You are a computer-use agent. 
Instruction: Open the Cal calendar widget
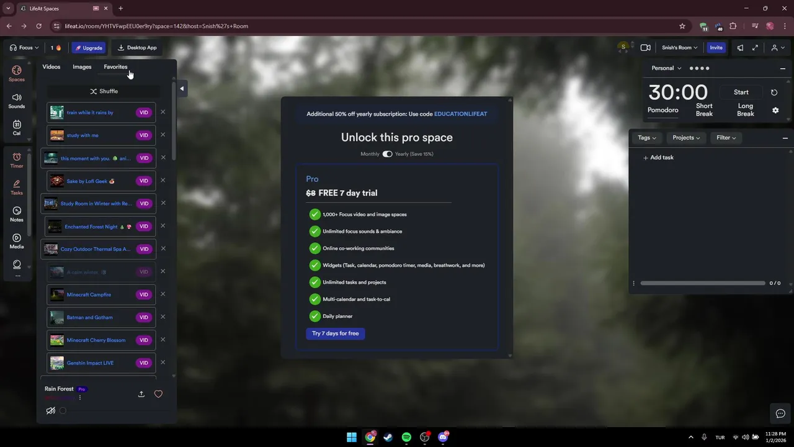pyautogui.click(x=17, y=128)
